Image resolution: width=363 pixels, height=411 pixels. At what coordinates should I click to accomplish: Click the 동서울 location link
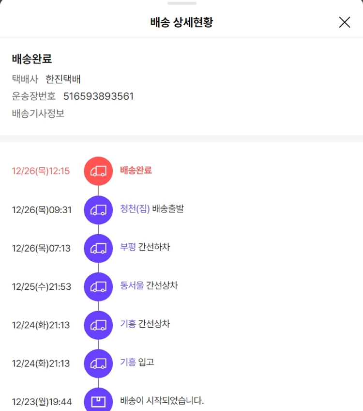click(132, 286)
